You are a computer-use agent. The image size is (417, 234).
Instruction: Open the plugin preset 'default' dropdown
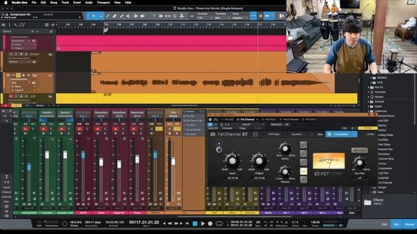click(246, 124)
